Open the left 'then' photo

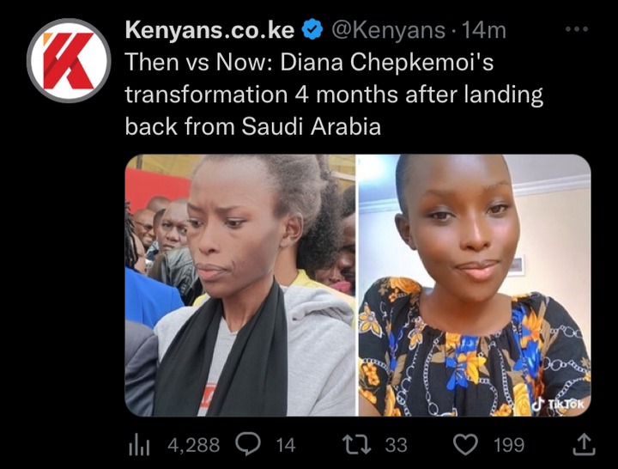240,285
